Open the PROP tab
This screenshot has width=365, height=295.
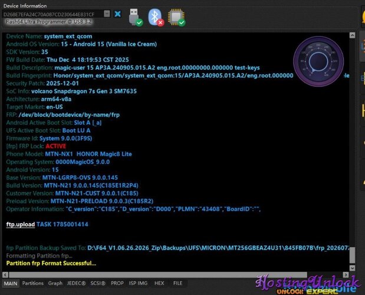[x=117, y=283]
